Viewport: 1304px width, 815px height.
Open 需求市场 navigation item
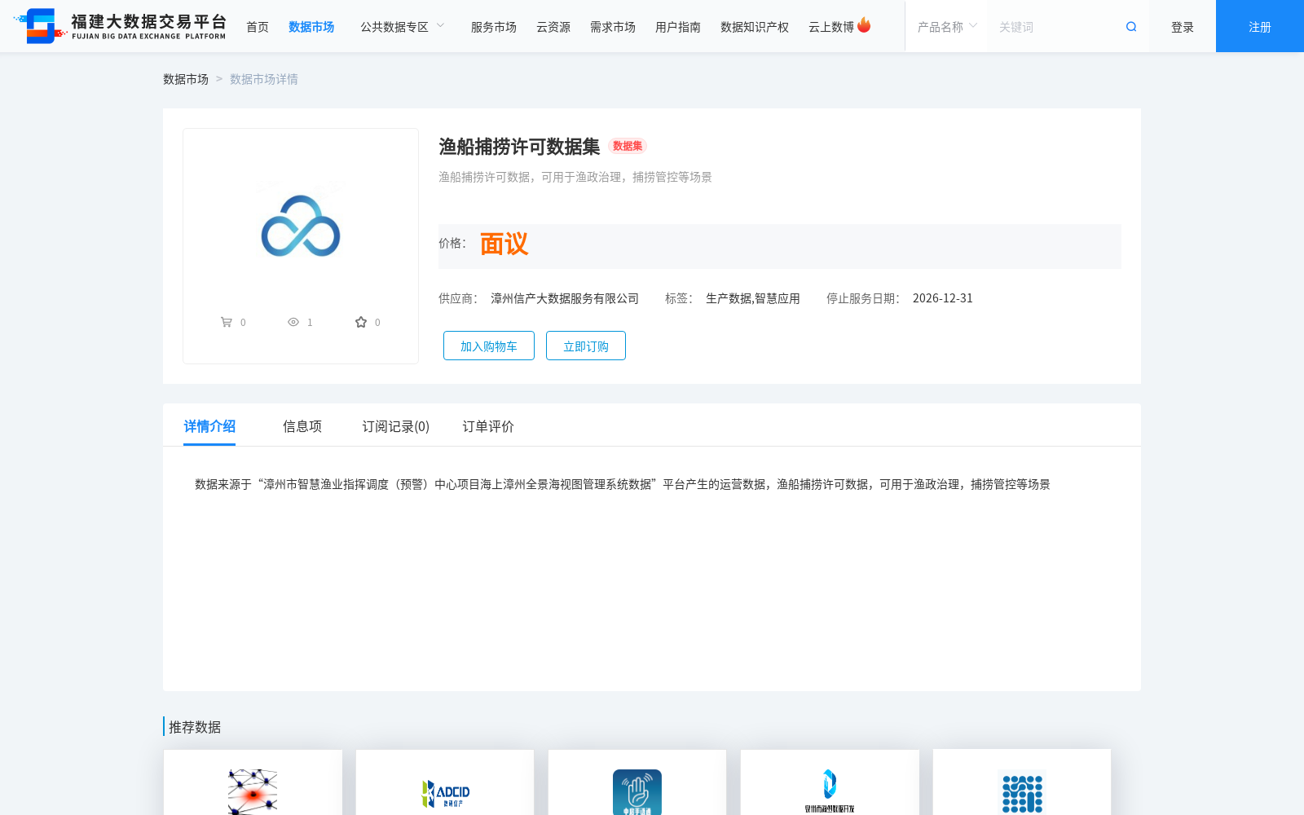click(x=613, y=27)
